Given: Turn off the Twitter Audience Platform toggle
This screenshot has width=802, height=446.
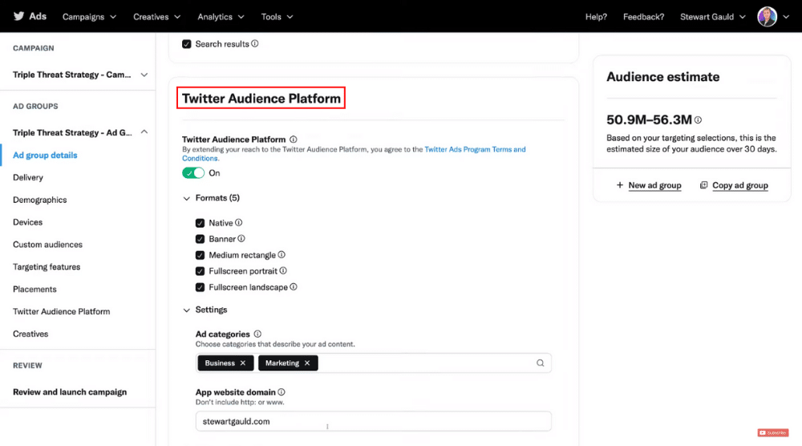Looking at the screenshot, I should coord(193,173).
